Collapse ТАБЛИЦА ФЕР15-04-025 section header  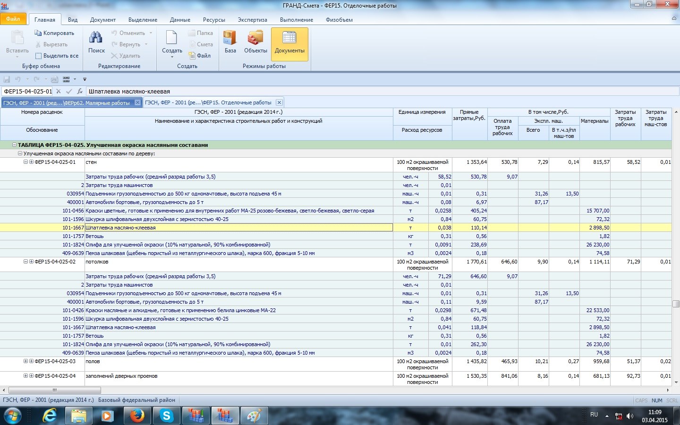(x=15, y=145)
